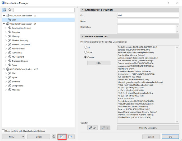Select Sound Transmission Class (General Ratings) property
This screenshot has height=141, width=182.
[x=137, y=112]
